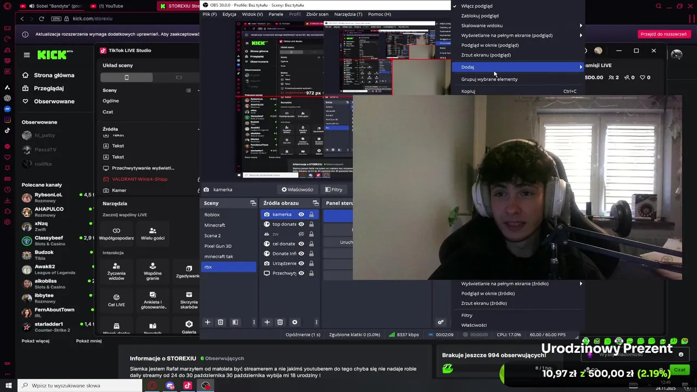The image size is (697, 392).
Task: Click browser address bar kick.com/storexiu
Action: point(93,19)
